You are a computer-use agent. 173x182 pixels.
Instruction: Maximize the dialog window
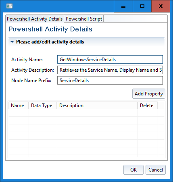coord(142,6)
